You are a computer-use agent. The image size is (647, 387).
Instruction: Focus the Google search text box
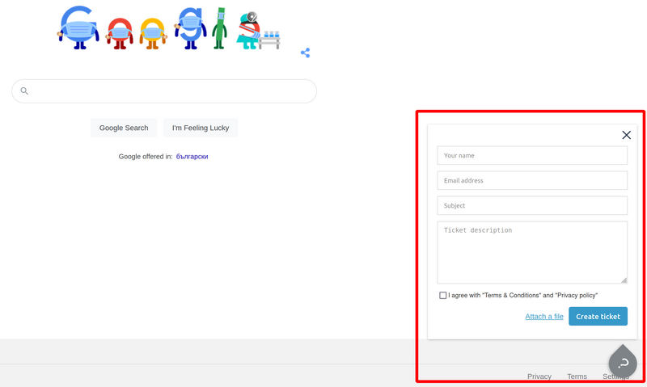coord(170,91)
